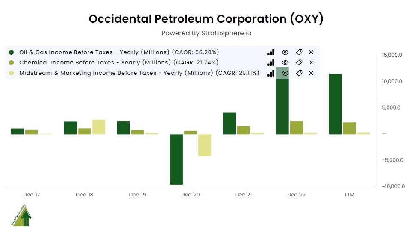
Task: Click the 5,000.0 y-axis value
Action: tap(391, 107)
